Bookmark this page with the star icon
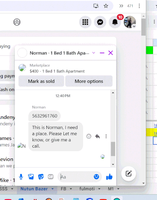The width and height of the screenshot is (157, 200). point(106,6)
